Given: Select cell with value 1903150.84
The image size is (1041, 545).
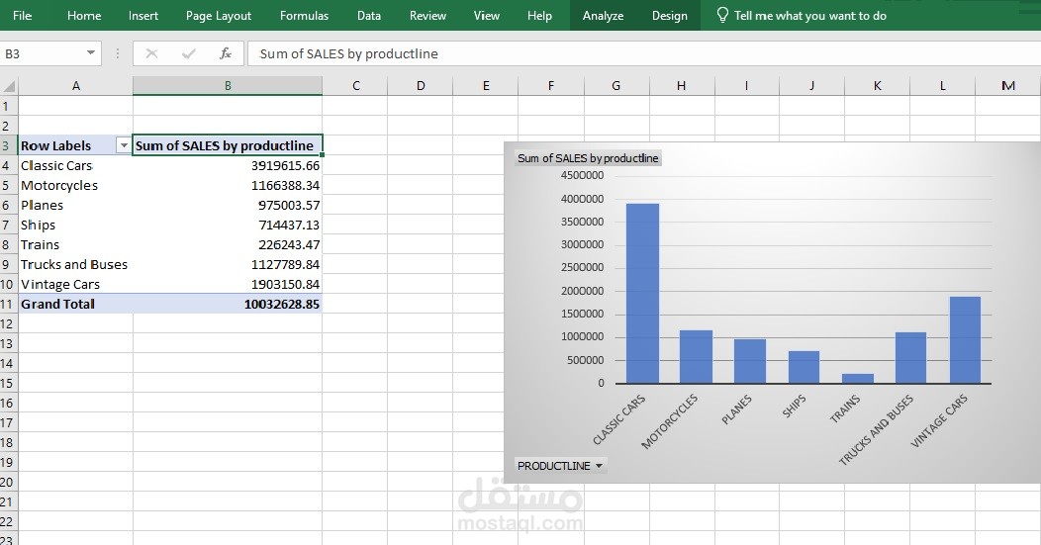Looking at the screenshot, I should pos(228,284).
